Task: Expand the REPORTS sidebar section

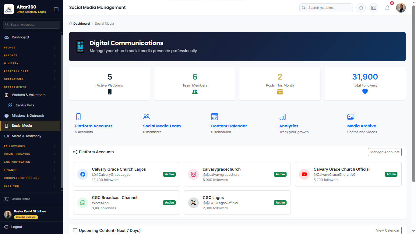Action: [30, 55]
